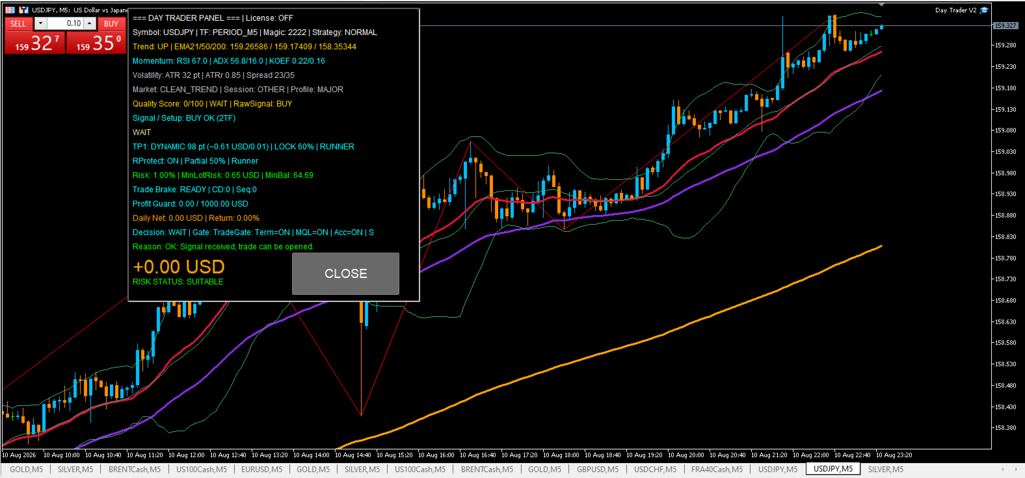Screen dimensions: 1025x478
Task: Click the '10 Aug 2026' date axis label
Action: (x=20, y=455)
